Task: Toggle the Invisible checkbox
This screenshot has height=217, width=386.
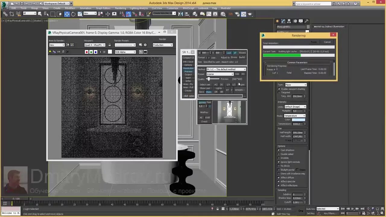Action: (279, 158)
